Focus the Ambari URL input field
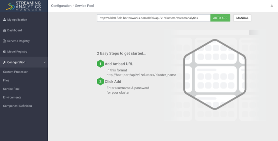278x141 pixels. 154,18
